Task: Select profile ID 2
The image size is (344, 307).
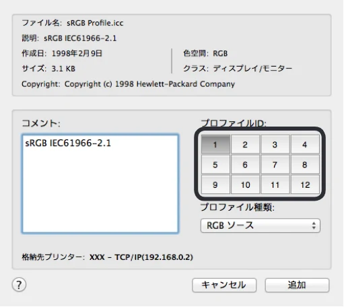Action: (245, 144)
